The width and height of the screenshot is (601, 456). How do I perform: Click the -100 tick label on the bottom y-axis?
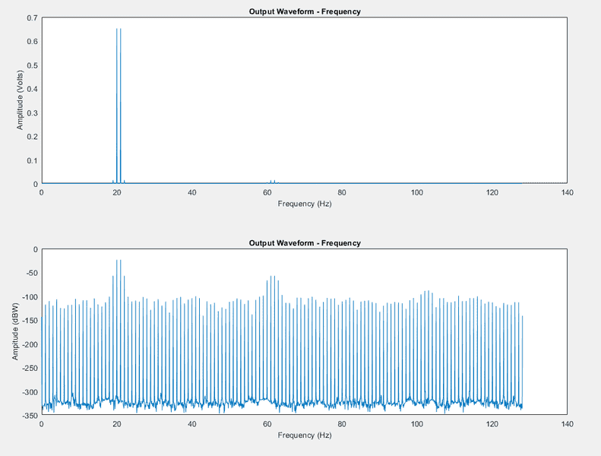(30, 297)
